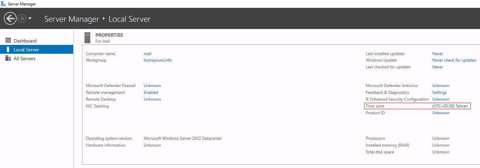
Task: Click the Properties server tile icon
Action: pos(88,37)
